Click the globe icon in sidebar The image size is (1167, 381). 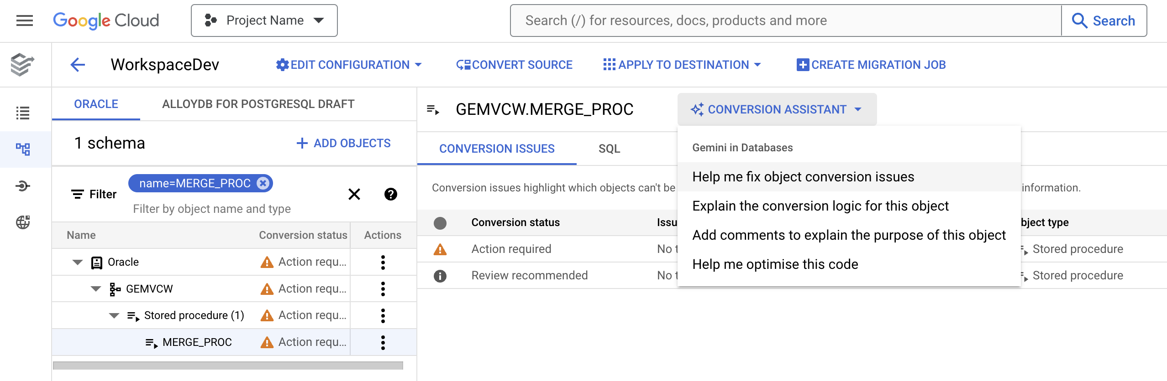pyautogui.click(x=23, y=222)
